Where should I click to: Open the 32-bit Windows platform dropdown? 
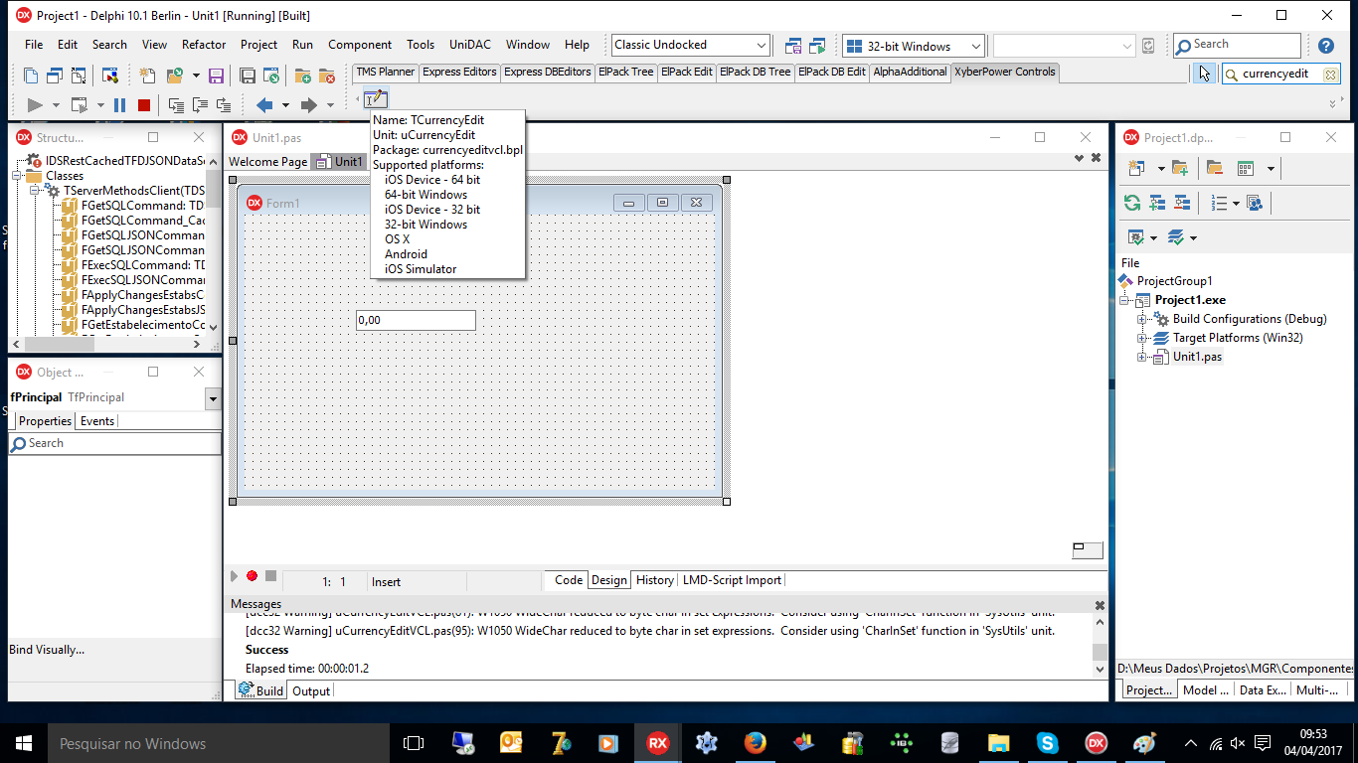(x=976, y=46)
